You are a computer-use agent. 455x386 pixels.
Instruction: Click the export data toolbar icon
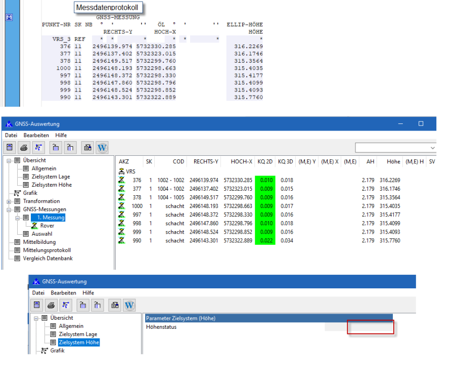click(x=69, y=147)
